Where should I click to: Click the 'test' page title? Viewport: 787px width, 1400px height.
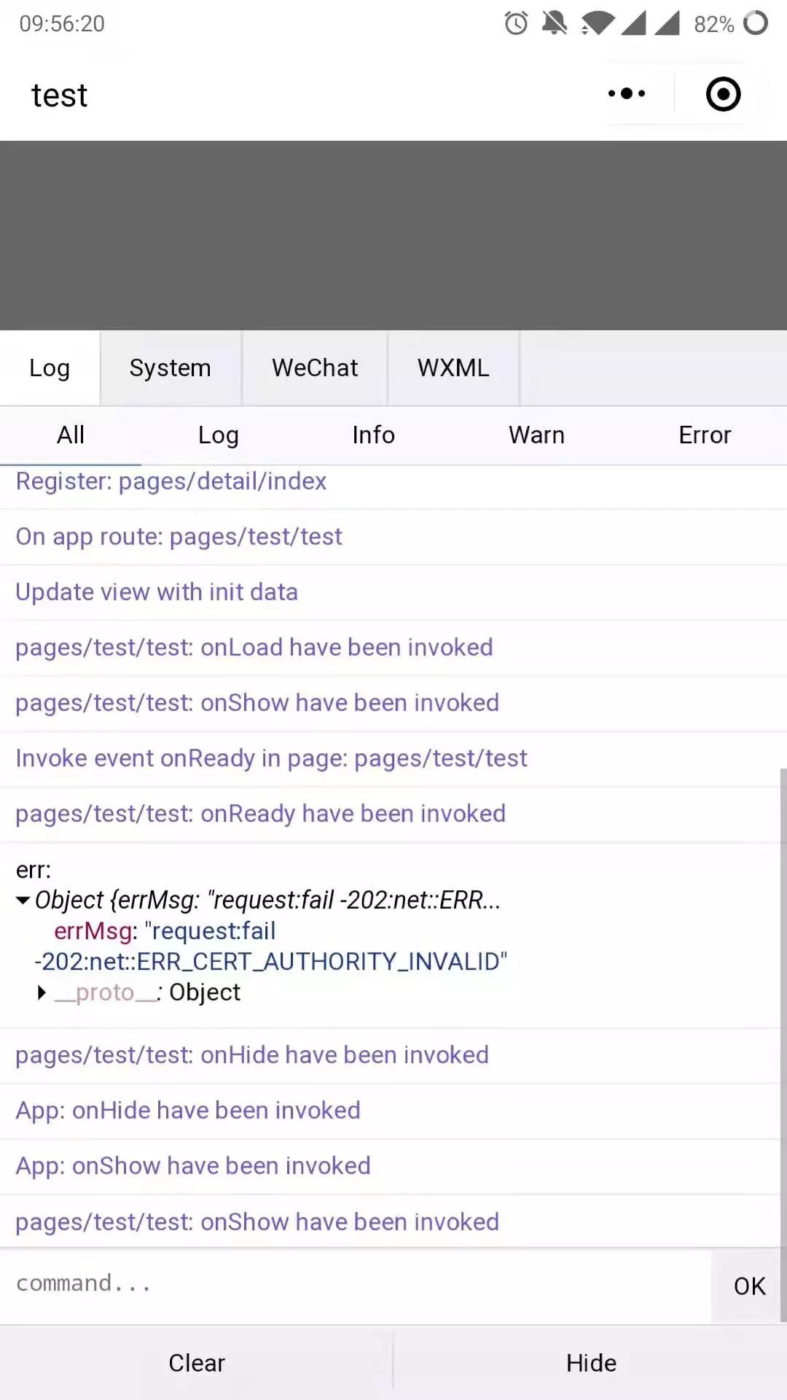click(x=59, y=96)
